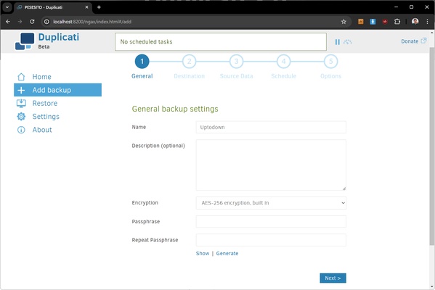Open the throttle speed gauge icon
Image resolution: width=435 pixels, height=290 pixels.
point(347,42)
